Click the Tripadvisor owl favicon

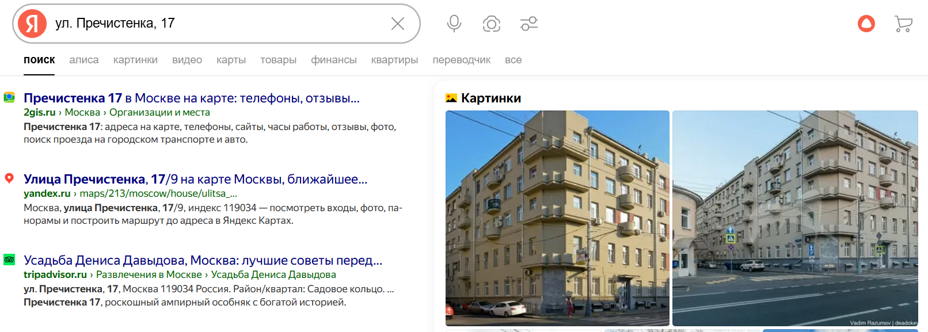(9, 260)
